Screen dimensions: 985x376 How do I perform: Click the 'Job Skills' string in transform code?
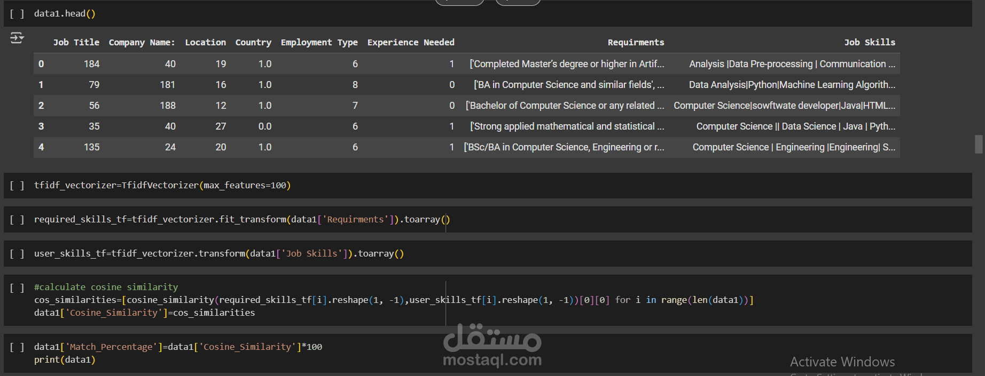click(311, 254)
